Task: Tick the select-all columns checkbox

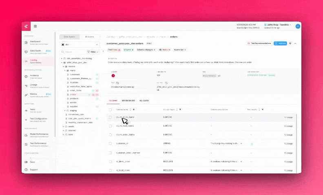Action: click(111, 110)
